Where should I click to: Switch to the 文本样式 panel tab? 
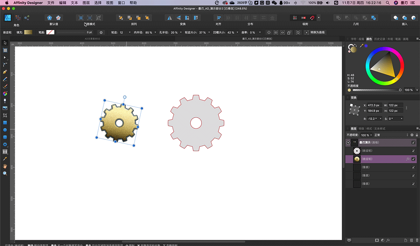(380, 129)
